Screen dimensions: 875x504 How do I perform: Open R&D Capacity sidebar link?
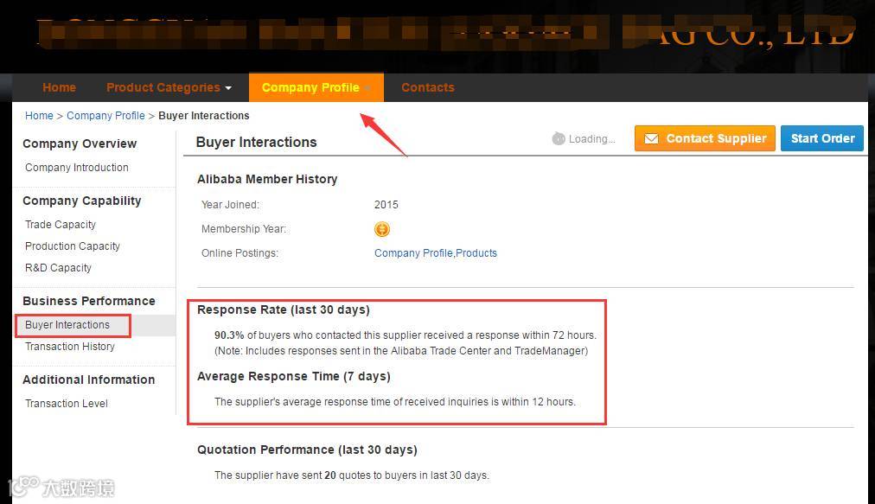(x=58, y=268)
